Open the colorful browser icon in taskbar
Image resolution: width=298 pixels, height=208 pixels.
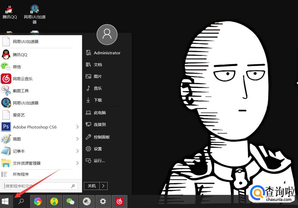point(38,202)
